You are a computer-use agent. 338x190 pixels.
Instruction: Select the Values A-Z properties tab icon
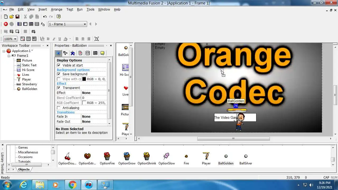(x=88, y=53)
